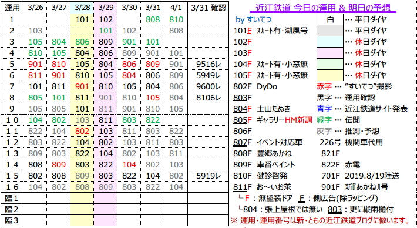Screen dimensions: 417x228
Task: Select the 822F 赤電 legend entry
Action: coord(341,165)
